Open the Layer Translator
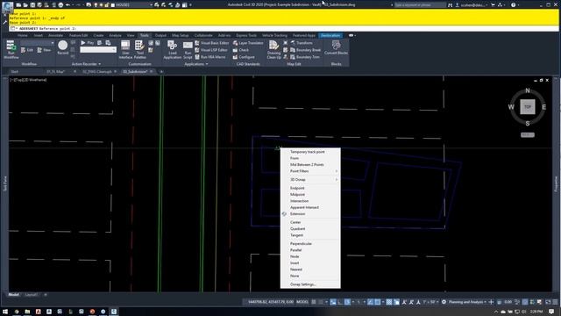 pos(248,43)
